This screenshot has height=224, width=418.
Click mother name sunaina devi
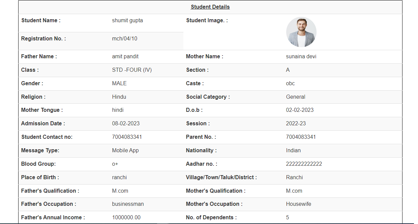pyautogui.click(x=301, y=57)
